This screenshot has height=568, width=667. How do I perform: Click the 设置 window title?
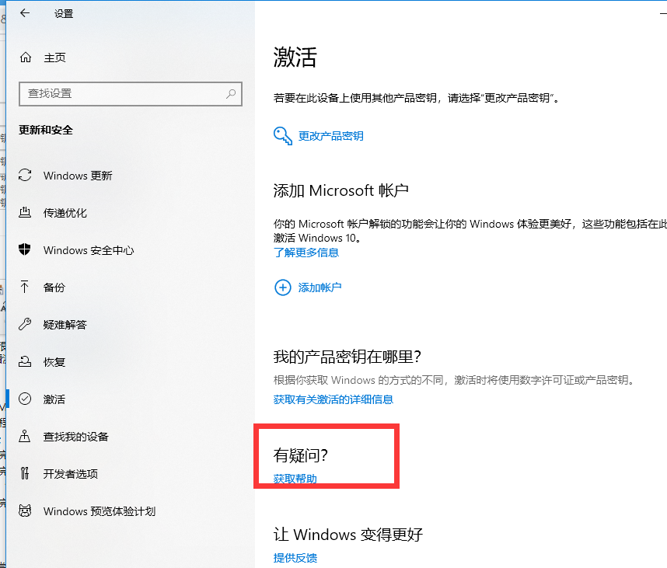click(x=64, y=14)
